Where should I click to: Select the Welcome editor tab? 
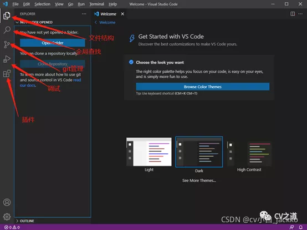[109, 14]
